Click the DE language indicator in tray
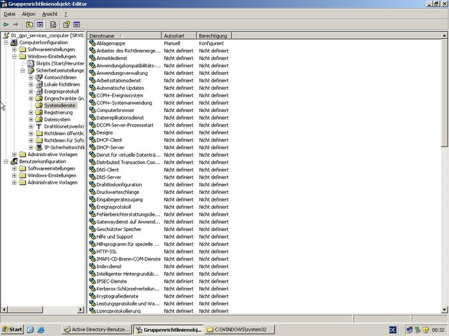The width and height of the screenshot is (449, 336). click(393, 330)
